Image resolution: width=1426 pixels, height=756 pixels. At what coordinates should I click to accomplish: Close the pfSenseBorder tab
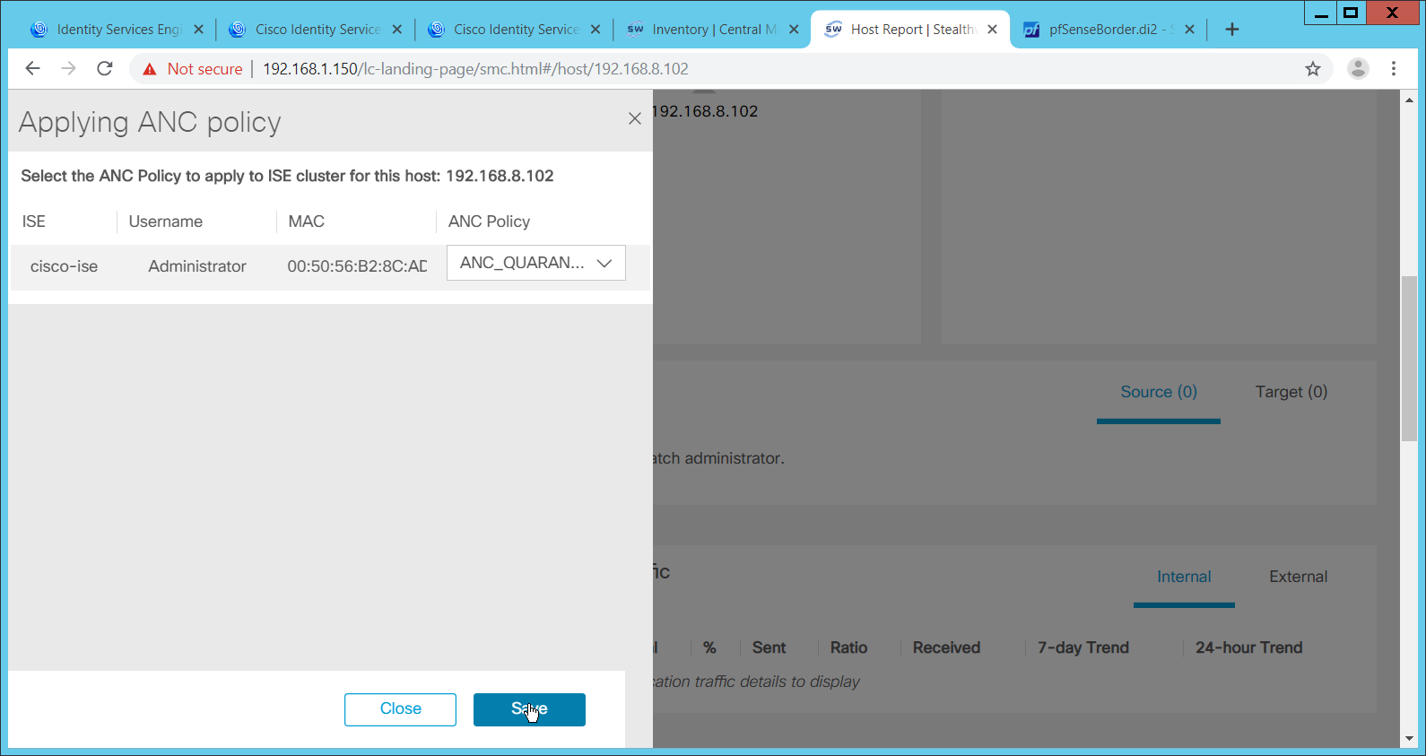[x=1189, y=30]
